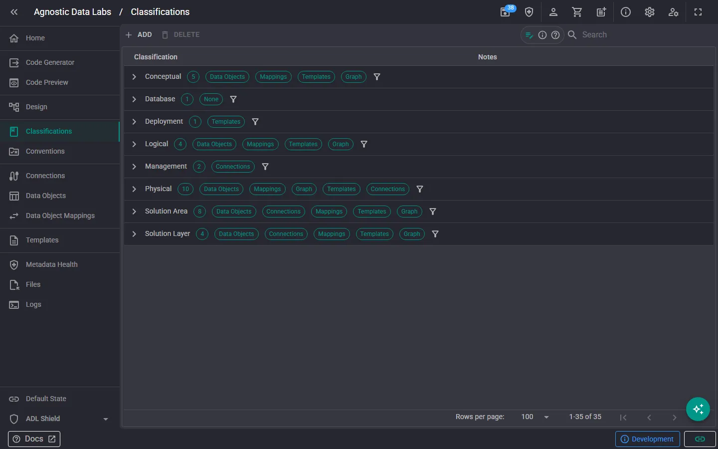Open the info circle icon in top bar
The image size is (718, 449).
point(625,12)
